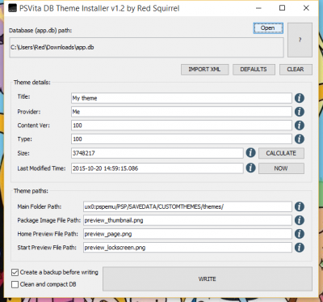Maximize the Theme Installer window
The image size is (323, 302).
[282, 8]
